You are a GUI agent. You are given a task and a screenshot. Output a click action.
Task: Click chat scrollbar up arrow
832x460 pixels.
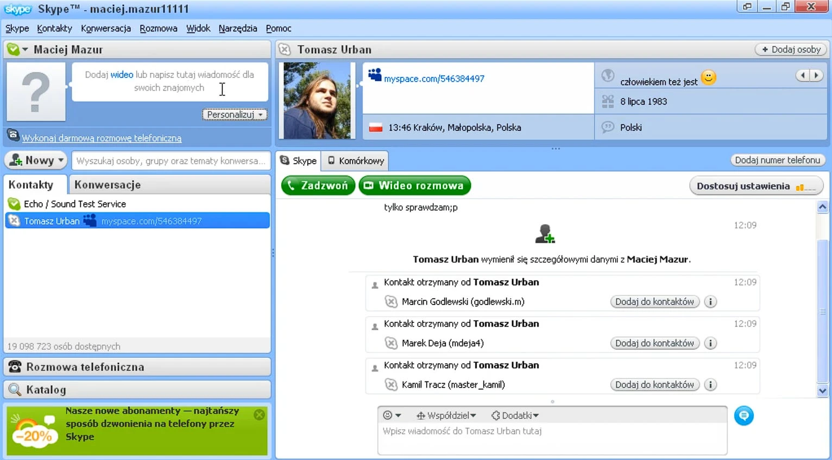822,207
